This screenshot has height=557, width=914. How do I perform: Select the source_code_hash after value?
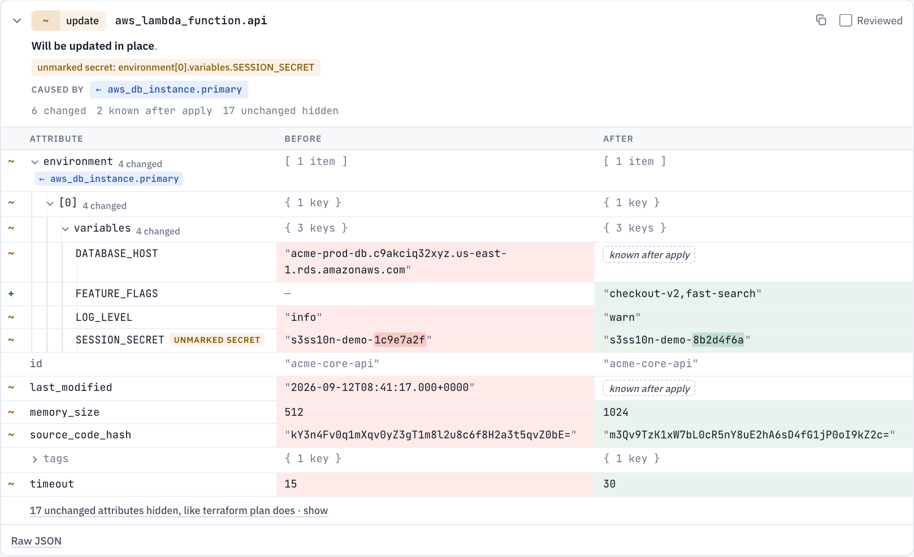pos(750,435)
